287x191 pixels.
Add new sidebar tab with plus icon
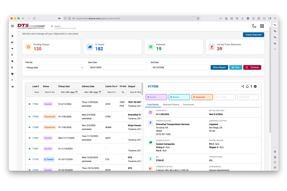(x=275, y=49)
